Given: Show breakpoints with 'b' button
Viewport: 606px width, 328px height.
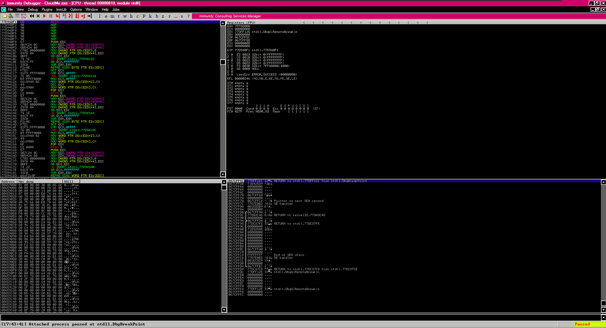Looking at the screenshot, I should click(x=157, y=16).
